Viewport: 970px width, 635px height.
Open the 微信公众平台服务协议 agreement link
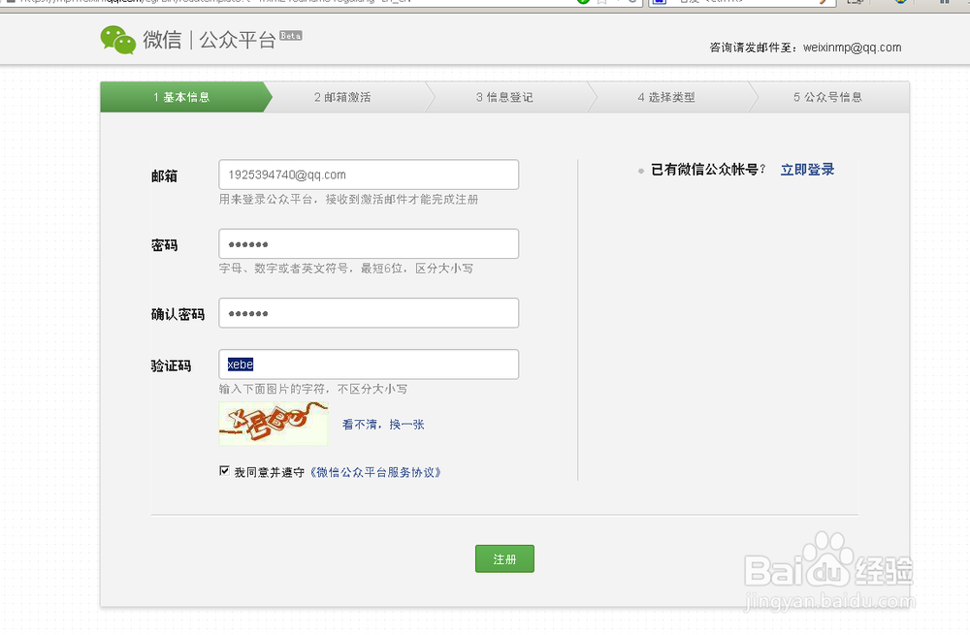[375, 472]
